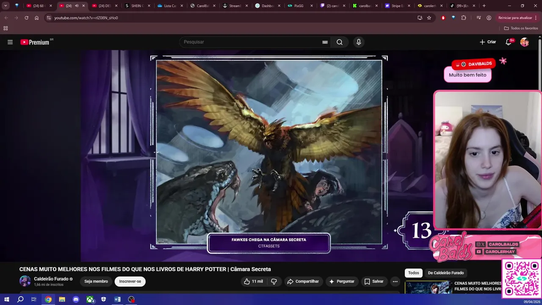Image resolution: width=542 pixels, height=305 pixels.
Task: Bookmark this page with the star
Action: point(429,18)
